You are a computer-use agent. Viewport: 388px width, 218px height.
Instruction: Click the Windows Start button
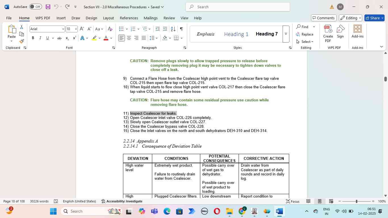click(x=53, y=211)
